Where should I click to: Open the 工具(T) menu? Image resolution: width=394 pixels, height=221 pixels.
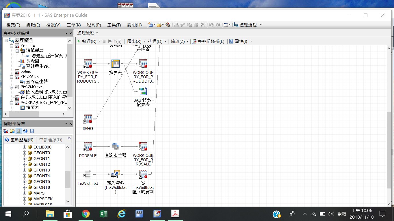[x=114, y=25]
